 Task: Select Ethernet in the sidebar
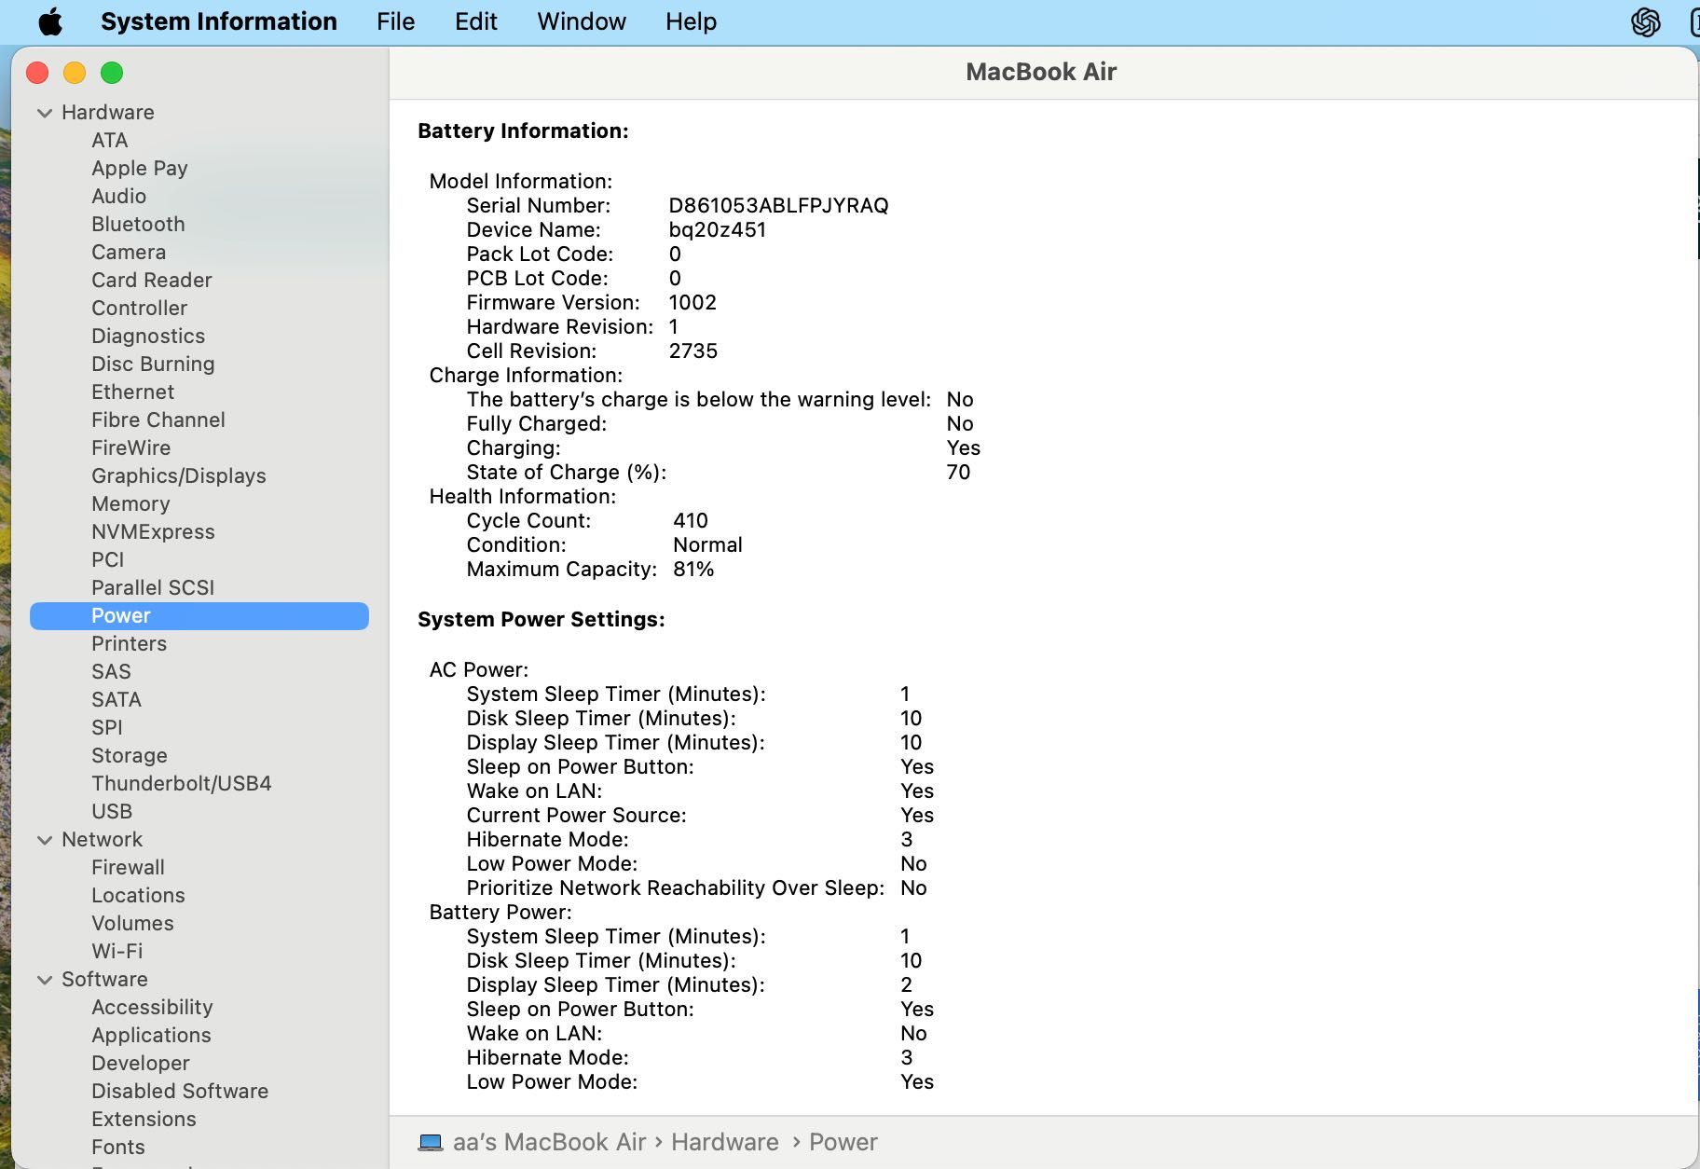click(132, 392)
